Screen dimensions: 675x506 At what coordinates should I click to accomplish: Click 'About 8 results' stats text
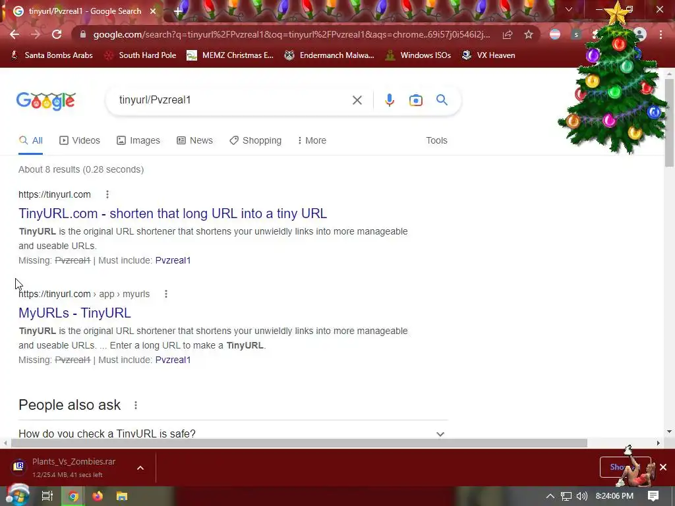81,169
